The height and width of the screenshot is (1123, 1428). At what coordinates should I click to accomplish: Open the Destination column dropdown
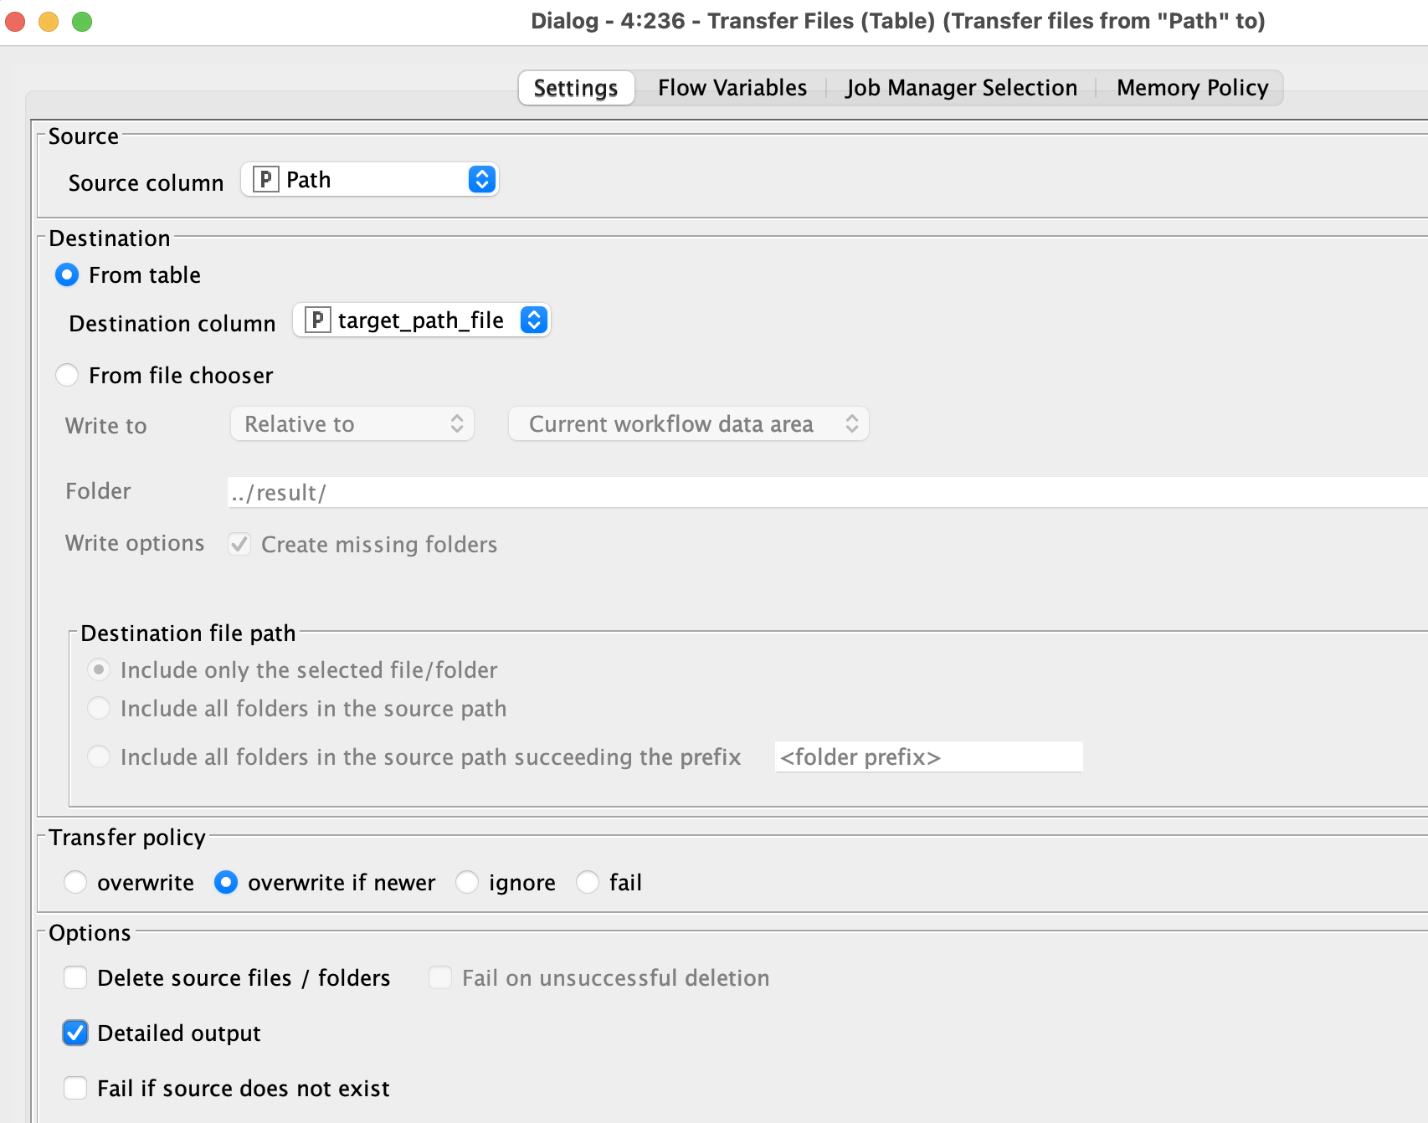pos(534,320)
